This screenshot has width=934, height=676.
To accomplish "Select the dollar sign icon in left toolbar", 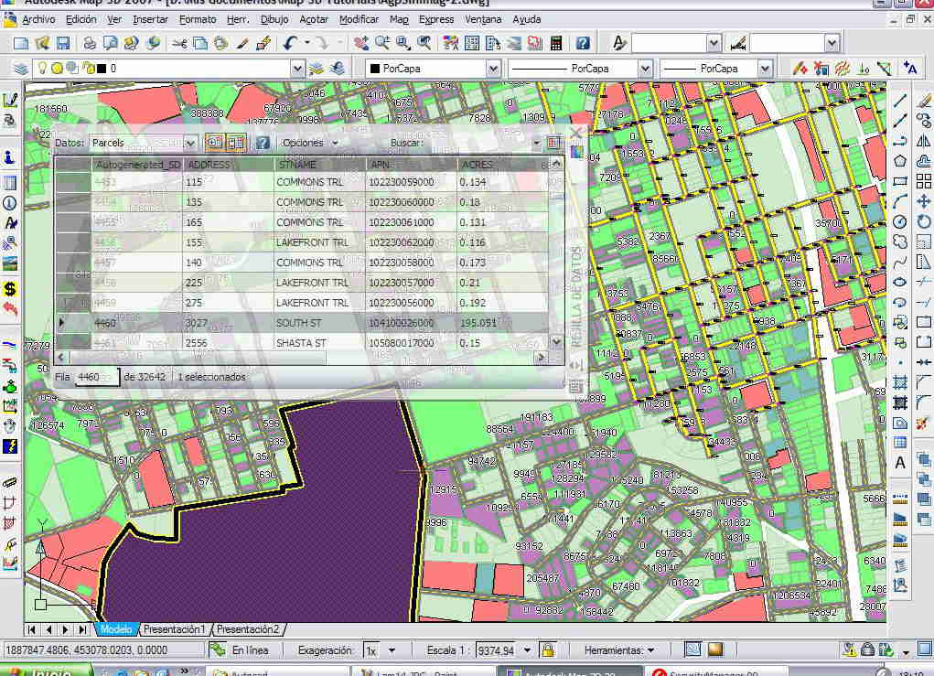I will point(11,288).
